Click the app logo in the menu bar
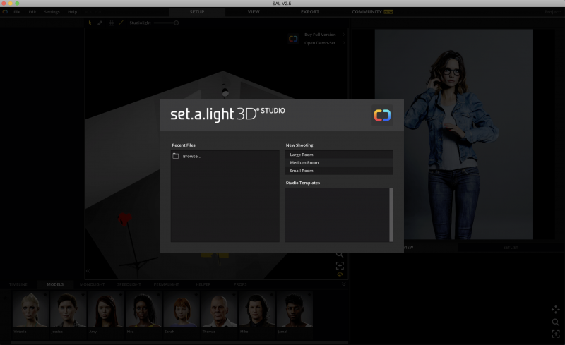The image size is (565, 345). pos(5,12)
